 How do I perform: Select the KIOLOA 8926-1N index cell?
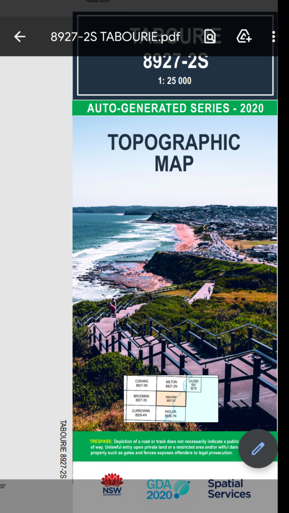pyautogui.click(x=171, y=414)
